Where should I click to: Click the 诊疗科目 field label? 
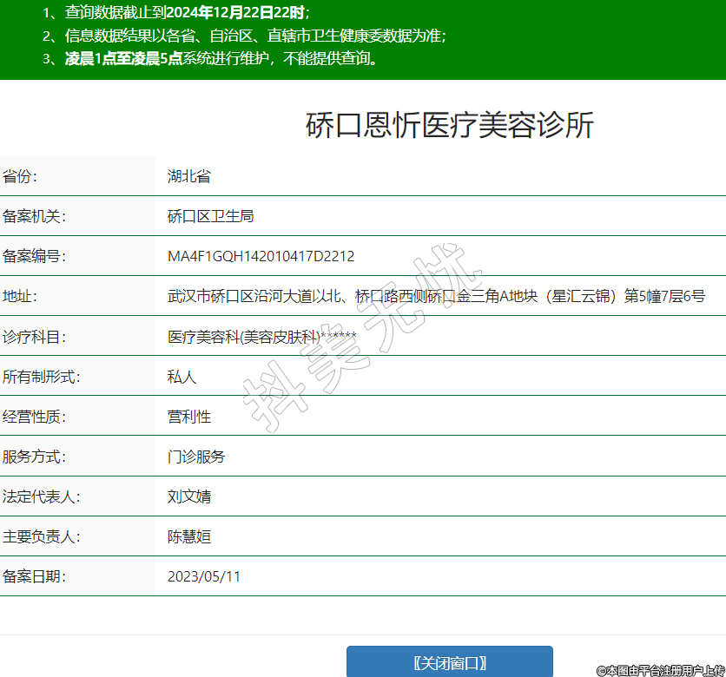[x=34, y=337]
